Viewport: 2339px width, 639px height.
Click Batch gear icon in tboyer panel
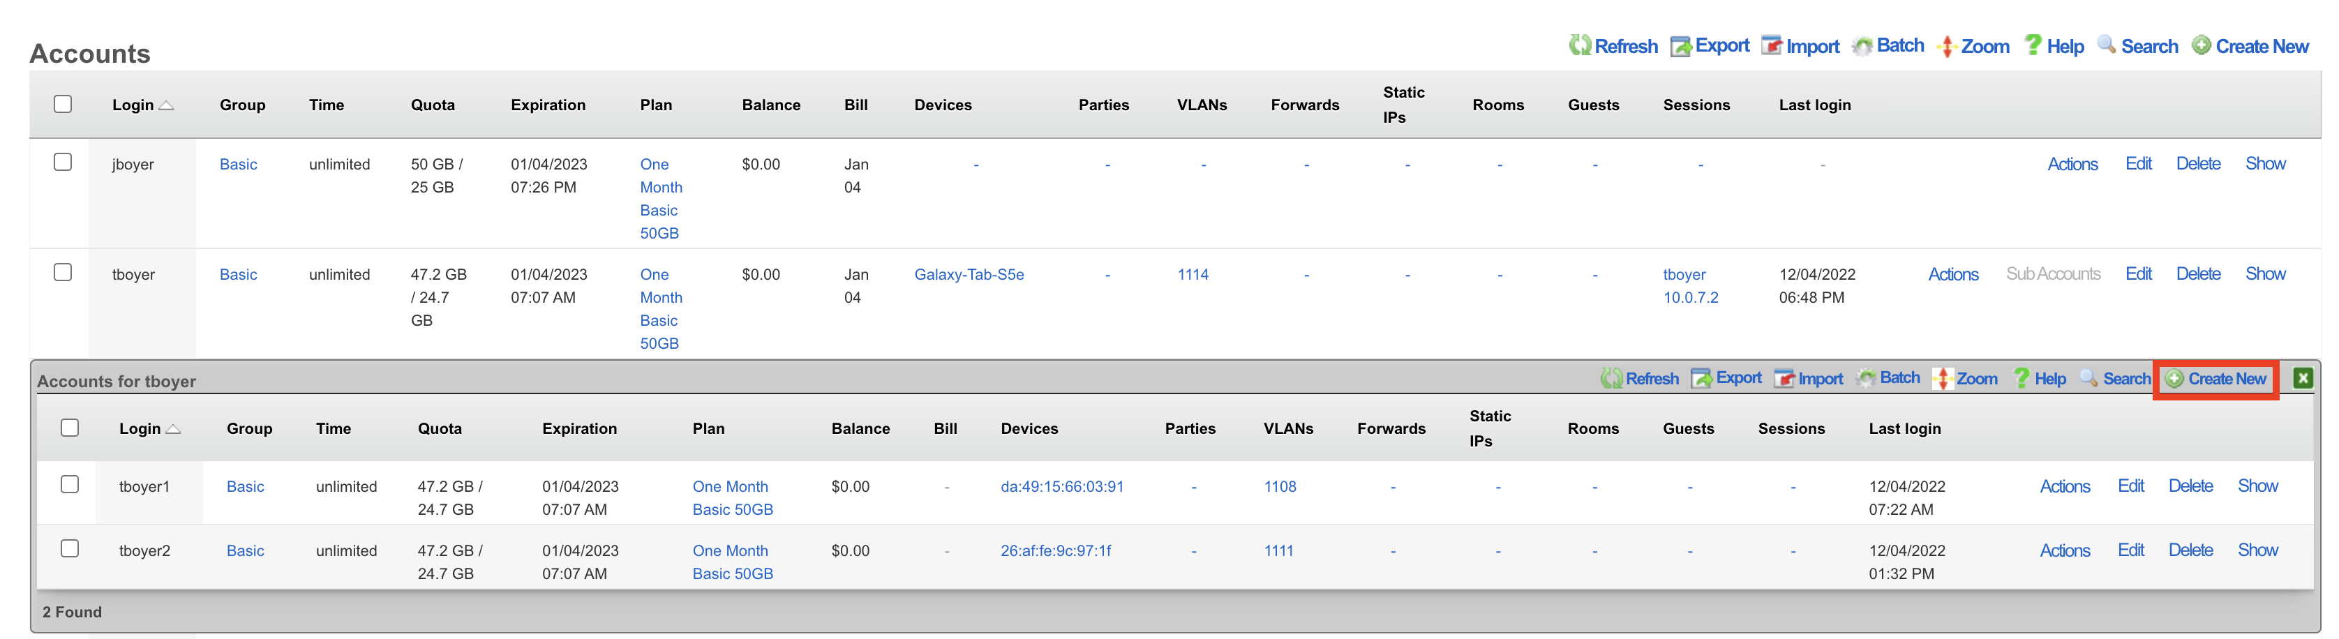tap(1866, 379)
